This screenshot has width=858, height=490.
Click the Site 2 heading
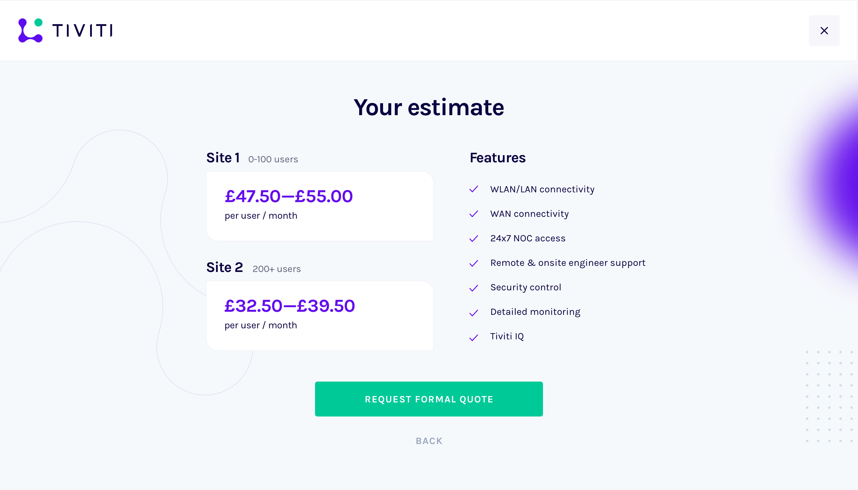point(225,268)
